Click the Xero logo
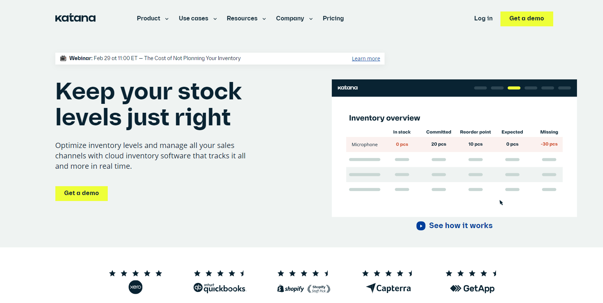Screen dimensions: 603x303 point(136,287)
